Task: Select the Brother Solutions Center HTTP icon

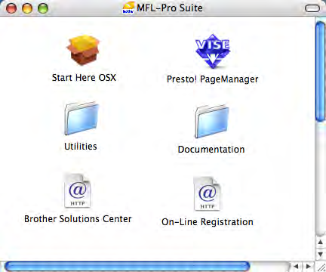Action: pyautogui.click(x=78, y=191)
